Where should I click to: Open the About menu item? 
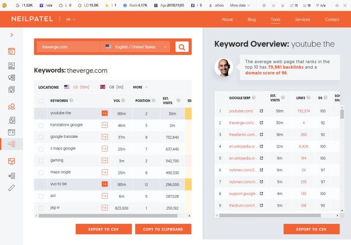[x=227, y=20]
